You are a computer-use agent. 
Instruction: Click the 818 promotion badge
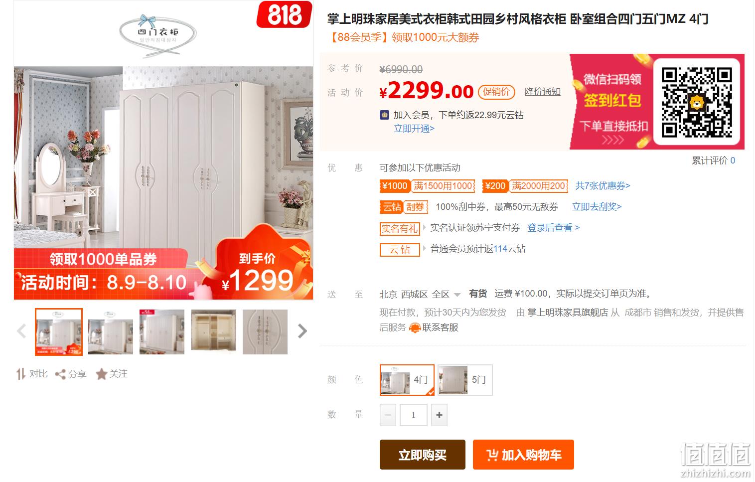(285, 14)
